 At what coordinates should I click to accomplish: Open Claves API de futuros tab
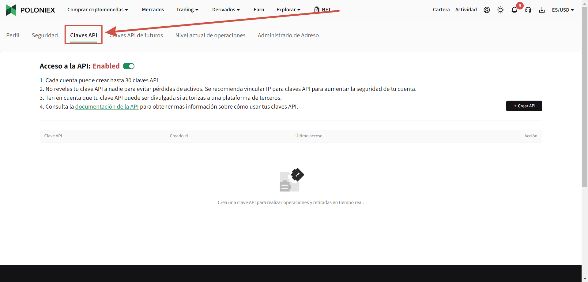point(136,35)
